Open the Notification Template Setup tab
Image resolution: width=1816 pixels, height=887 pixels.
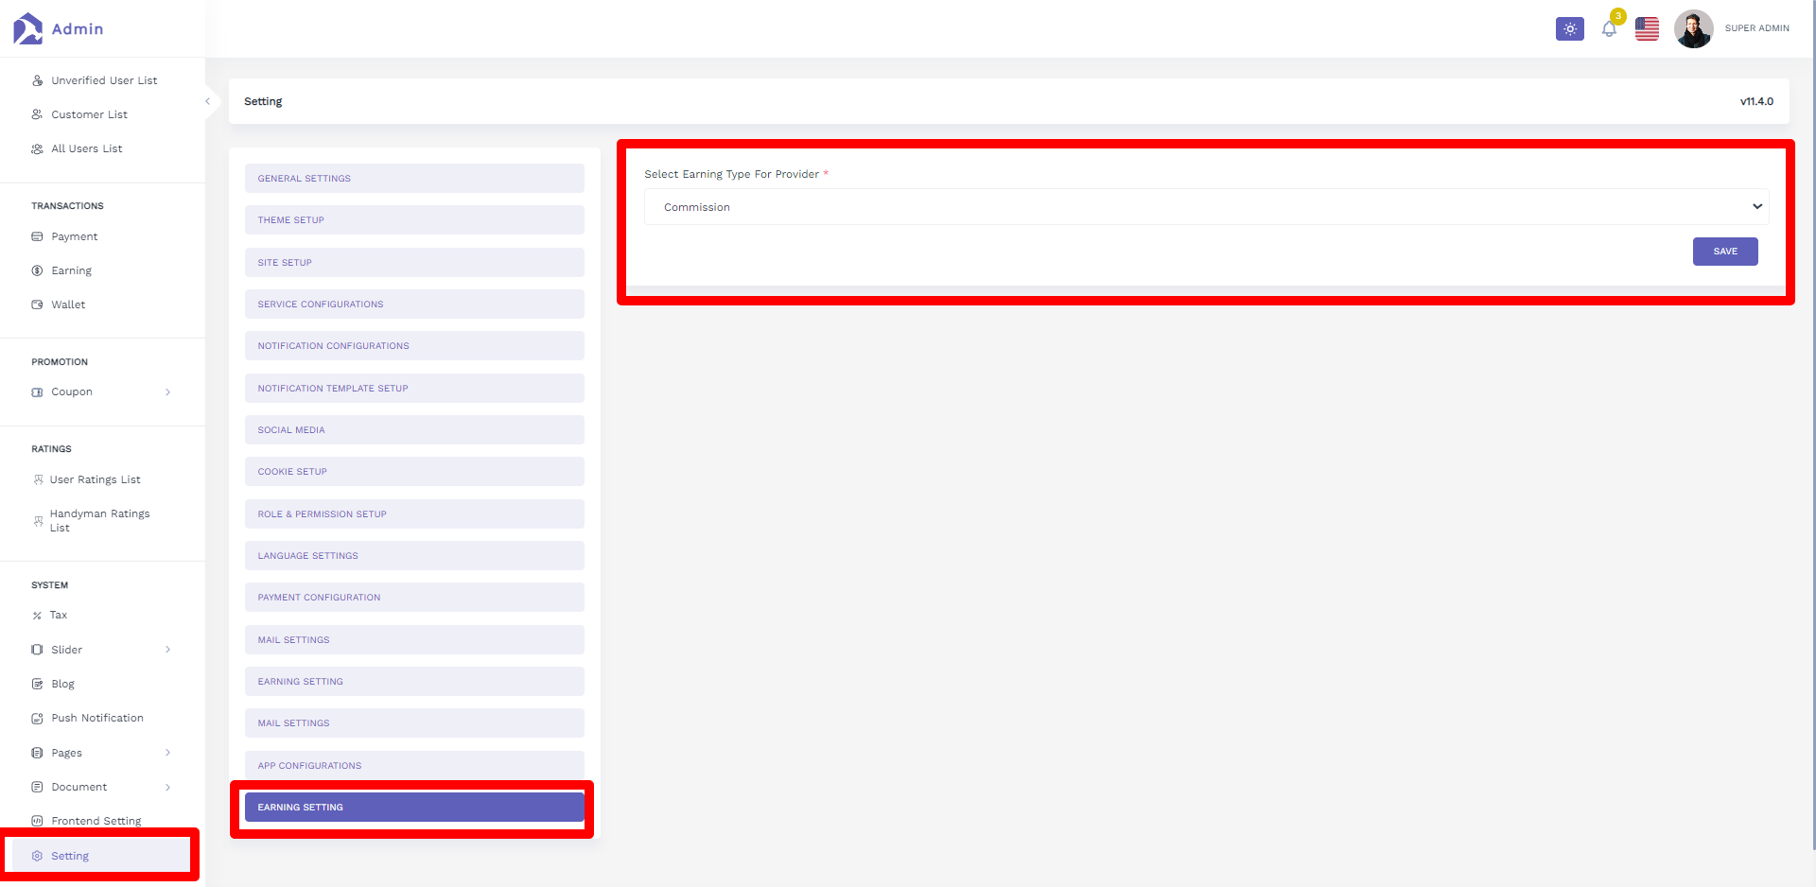(x=414, y=388)
